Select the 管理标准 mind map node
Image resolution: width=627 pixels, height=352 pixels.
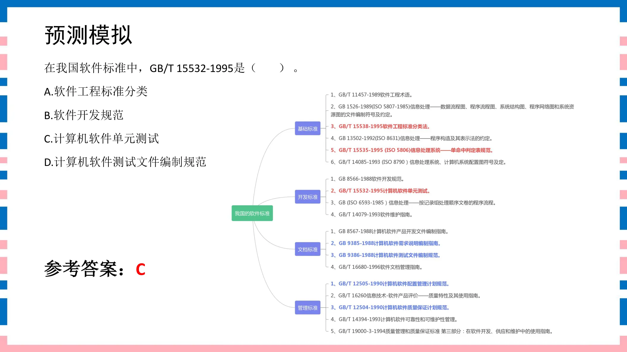tap(308, 308)
